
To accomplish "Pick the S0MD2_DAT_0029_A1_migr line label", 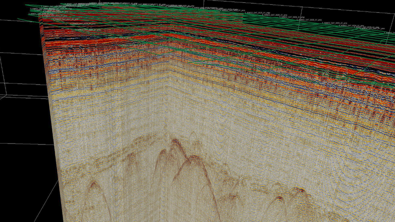I will click(291, 17).
